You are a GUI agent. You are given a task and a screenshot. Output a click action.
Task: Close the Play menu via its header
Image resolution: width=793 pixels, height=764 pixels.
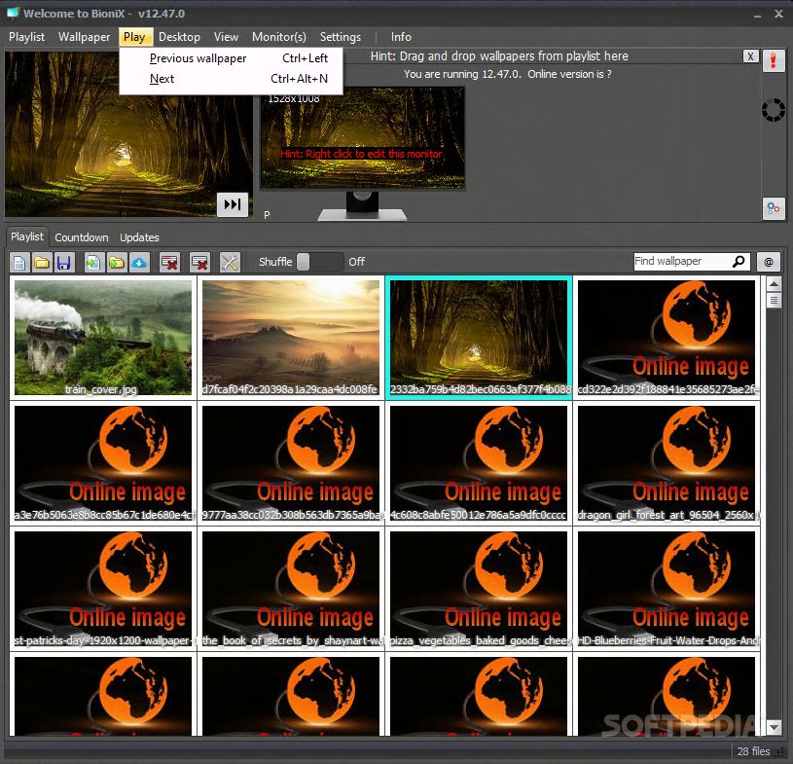[134, 37]
